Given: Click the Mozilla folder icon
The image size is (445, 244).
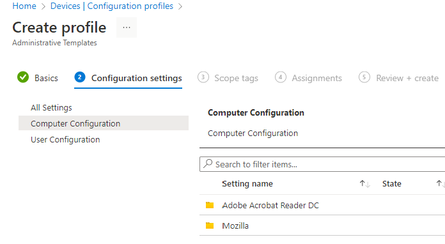Looking at the screenshot, I should (x=210, y=225).
